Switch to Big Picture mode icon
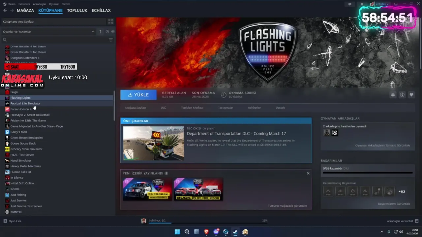Image resolution: width=422 pixels, height=237 pixels. click(396, 4)
